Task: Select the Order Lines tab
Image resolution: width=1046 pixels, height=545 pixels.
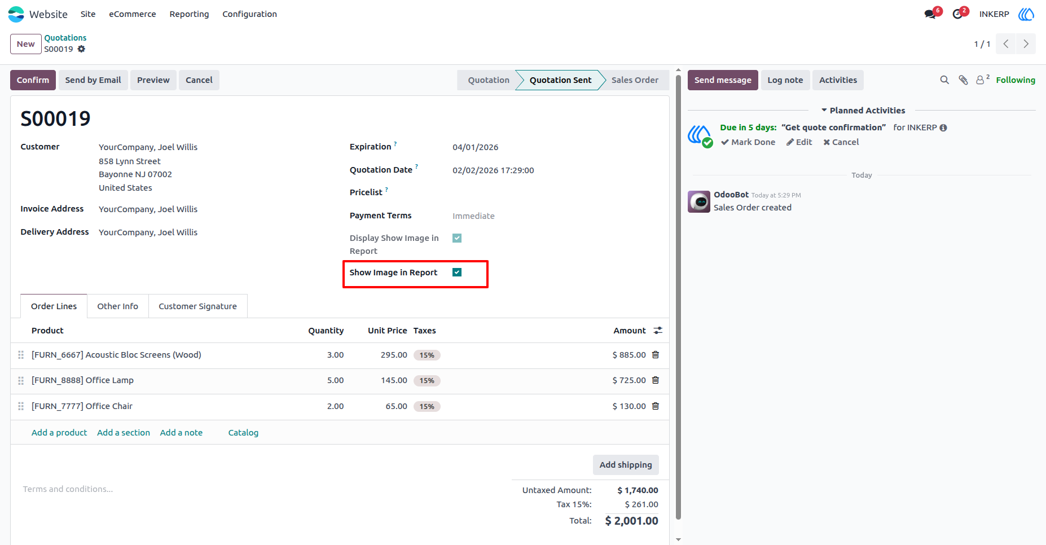Action: [54, 306]
